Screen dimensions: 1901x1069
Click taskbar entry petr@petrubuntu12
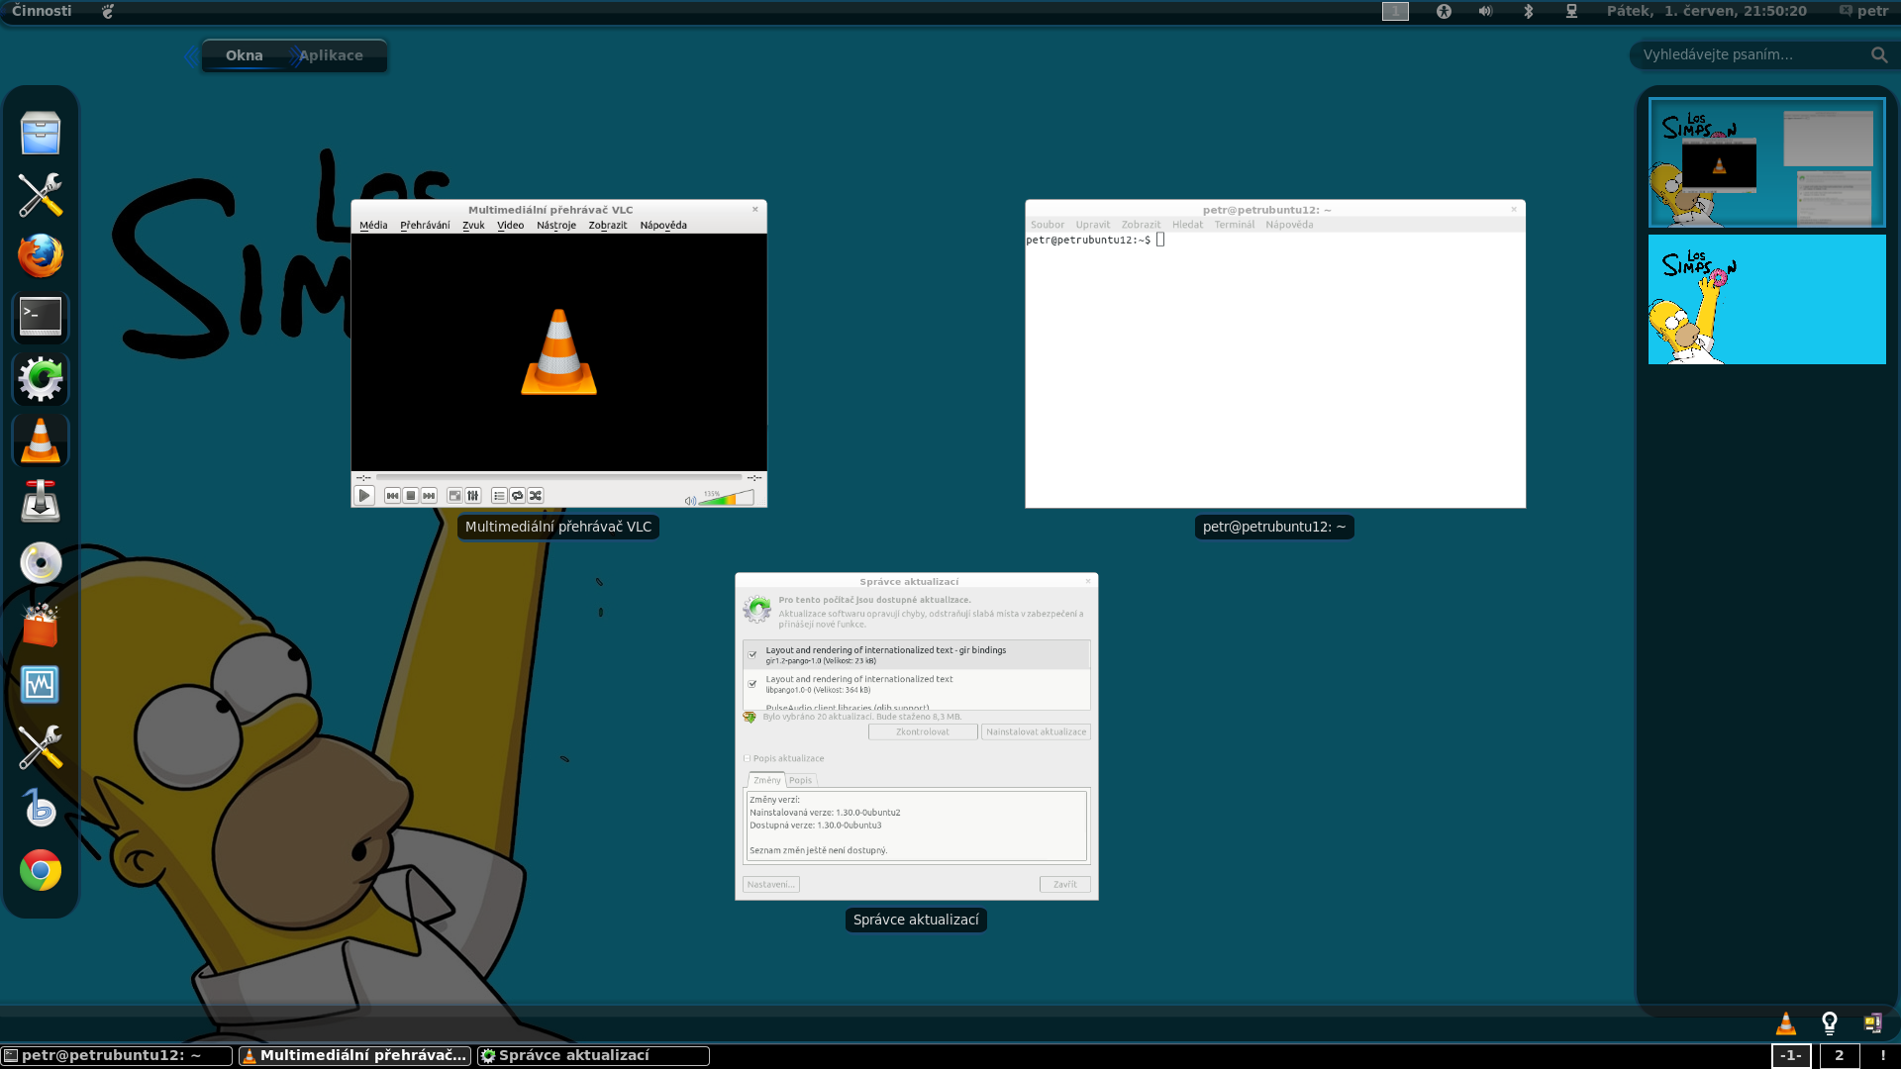117,1056
